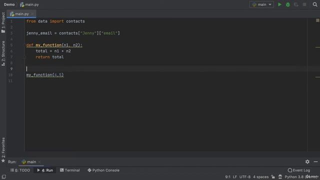Change the UTF-8 file encoding

[x=245, y=177]
